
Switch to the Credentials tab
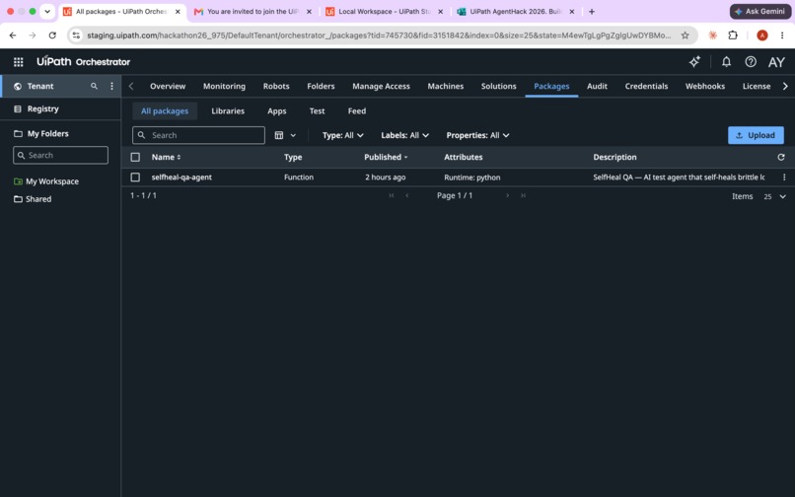click(x=646, y=86)
